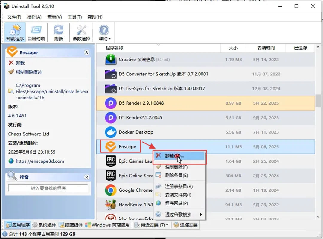
Task: Open Preferences (参数选择) toolbar icon
Action: coord(81,32)
